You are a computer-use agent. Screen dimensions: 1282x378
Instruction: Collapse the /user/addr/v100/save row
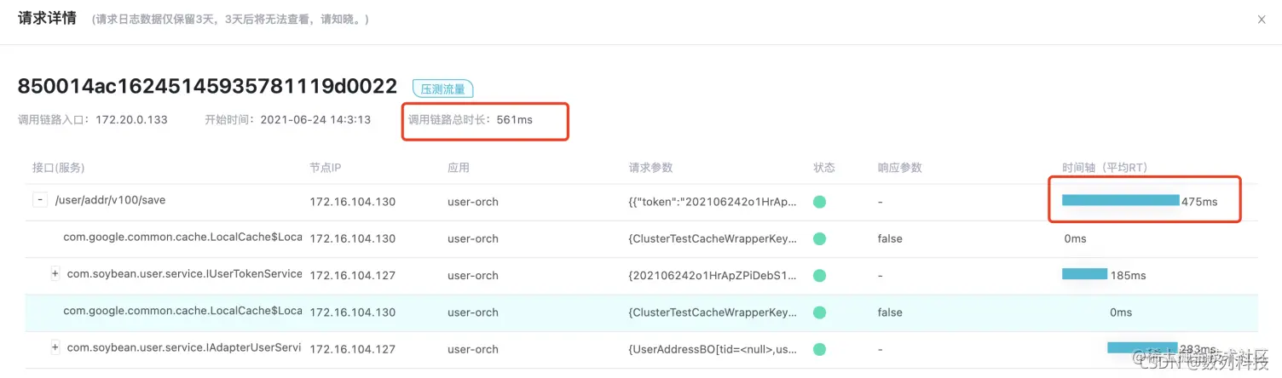point(39,200)
